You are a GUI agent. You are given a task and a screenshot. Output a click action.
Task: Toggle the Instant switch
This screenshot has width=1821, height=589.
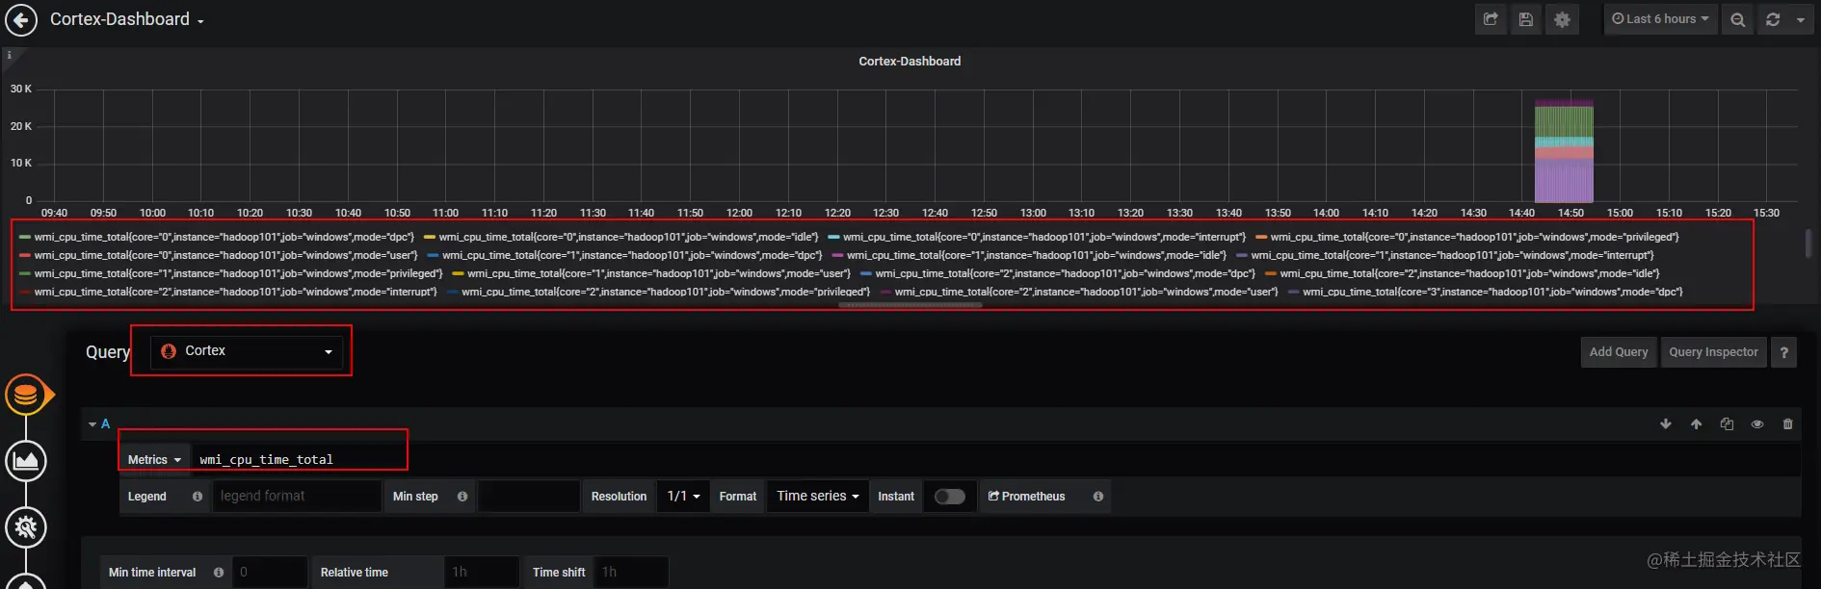coord(949,497)
